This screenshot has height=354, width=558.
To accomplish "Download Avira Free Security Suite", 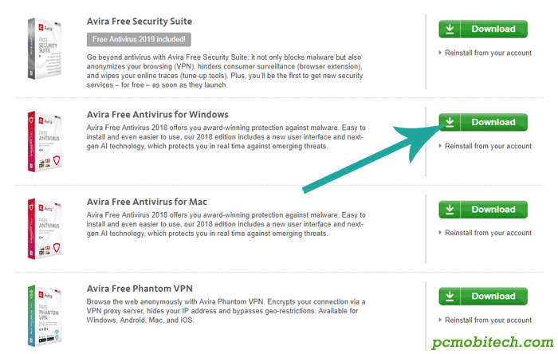I will pos(483,29).
